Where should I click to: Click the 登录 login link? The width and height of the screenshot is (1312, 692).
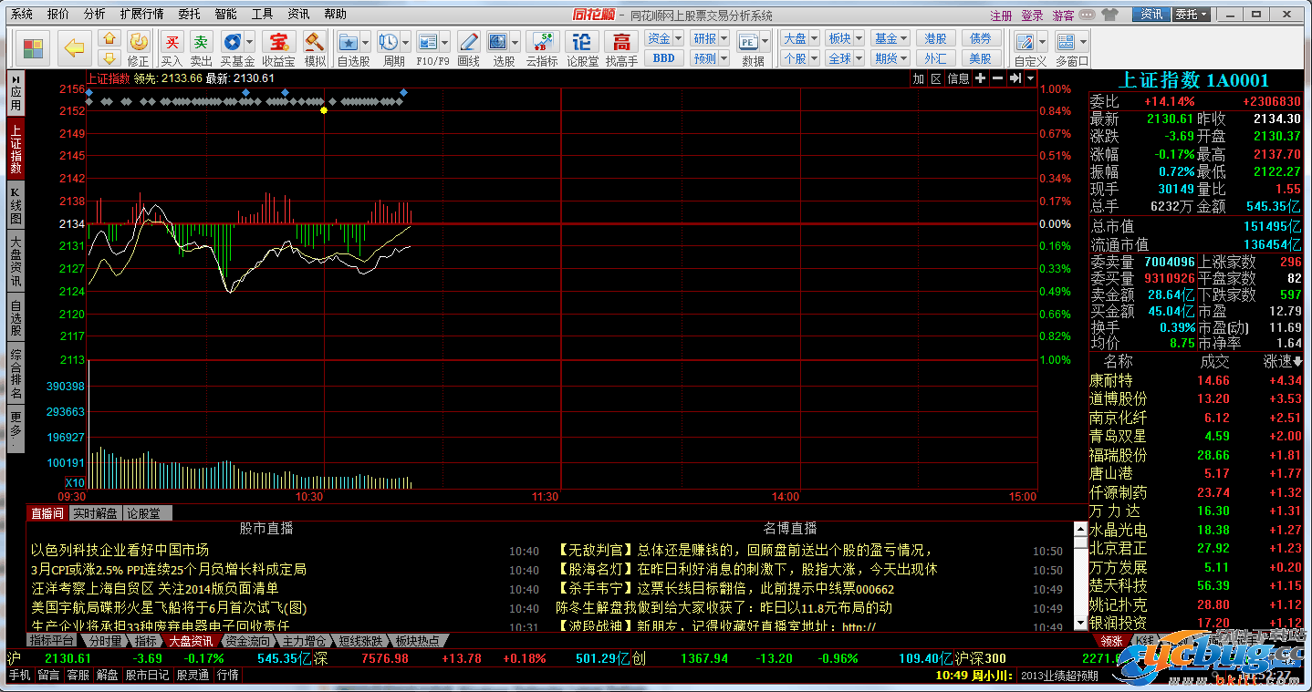1032,15
